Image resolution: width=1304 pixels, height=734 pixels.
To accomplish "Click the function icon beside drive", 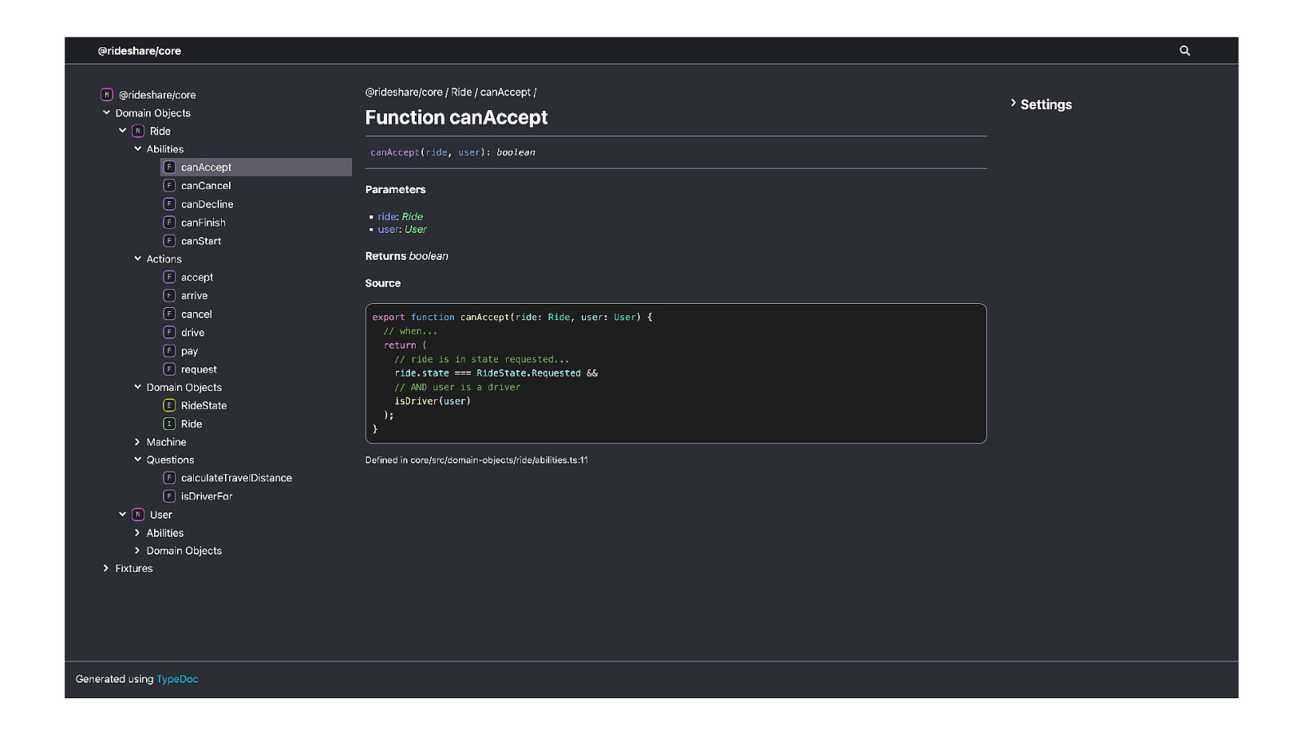I will pos(170,332).
